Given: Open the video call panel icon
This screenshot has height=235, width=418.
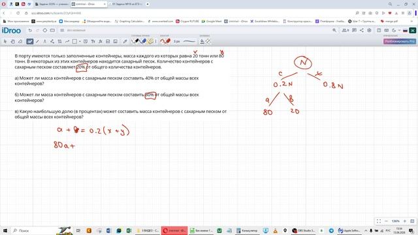Looking at the screenshot, I should coord(386,31).
